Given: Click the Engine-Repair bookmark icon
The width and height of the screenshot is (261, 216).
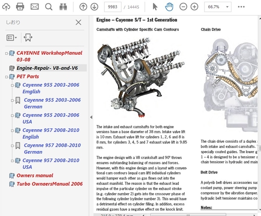Looking at the screenshot, I should [x=12, y=68].
